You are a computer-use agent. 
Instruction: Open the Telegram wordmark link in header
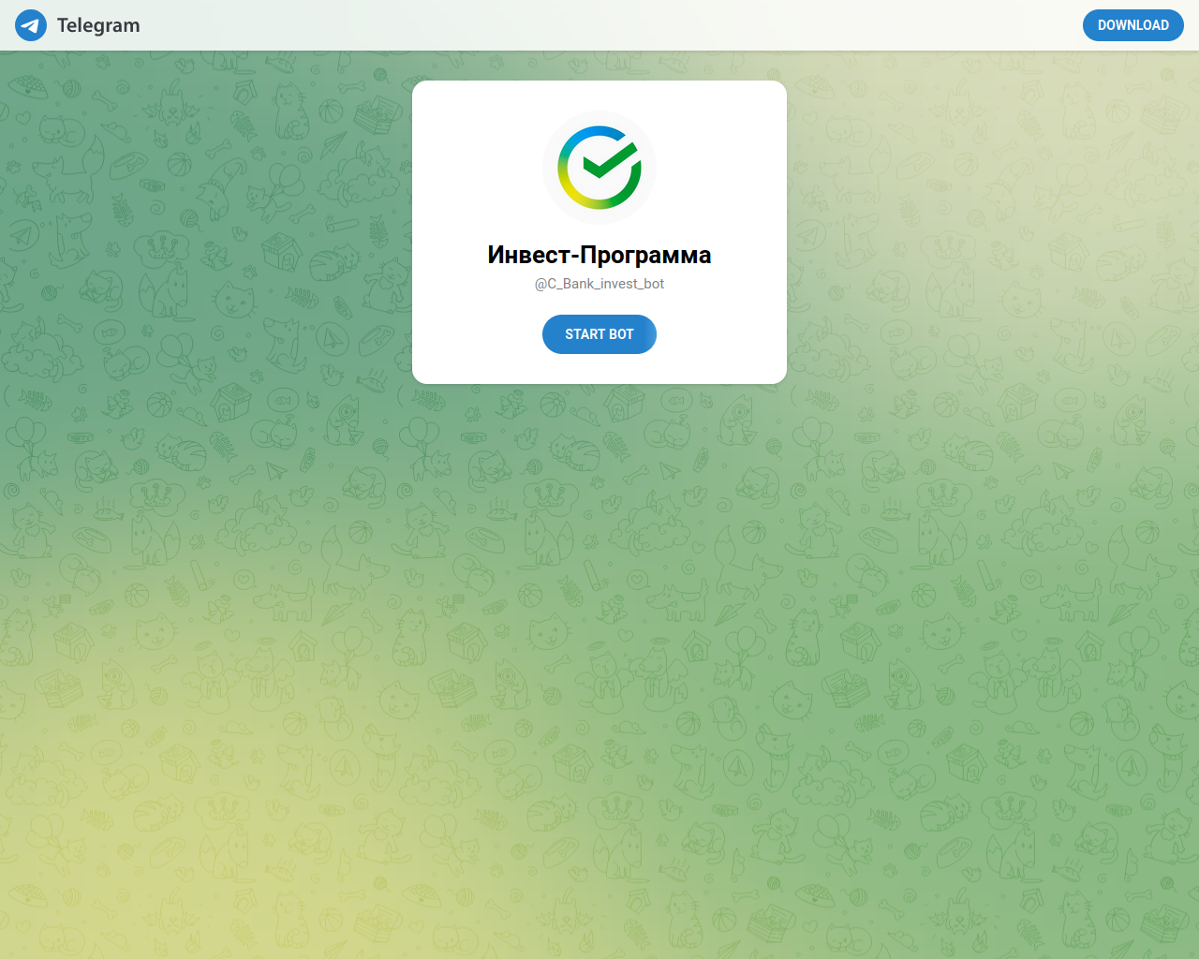[x=98, y=25]
